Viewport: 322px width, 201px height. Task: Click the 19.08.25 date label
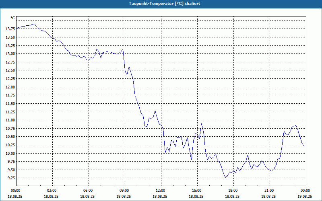[305, 196]
